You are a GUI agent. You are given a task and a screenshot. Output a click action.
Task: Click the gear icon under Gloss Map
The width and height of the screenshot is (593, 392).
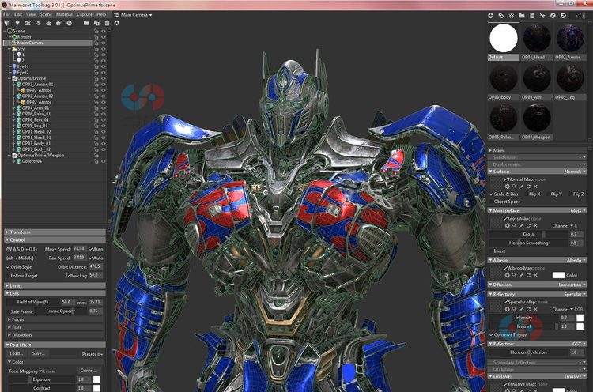507,226
